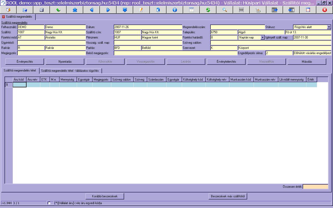Switch to táblázatos rögzítés tab

click(x=70, y=71)
